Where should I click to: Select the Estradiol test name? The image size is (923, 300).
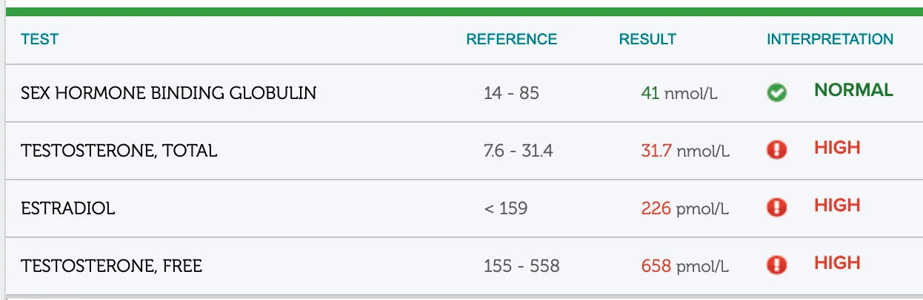pos(68,208)
